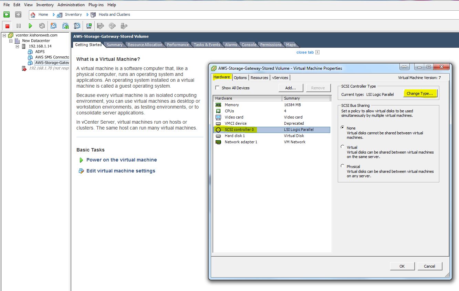Click the Change Type... button
This screenshot has height=291, width=459.
(x=419, y=93)
